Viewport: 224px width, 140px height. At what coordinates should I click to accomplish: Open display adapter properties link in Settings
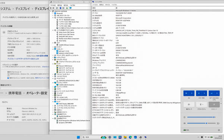[23, 59]
